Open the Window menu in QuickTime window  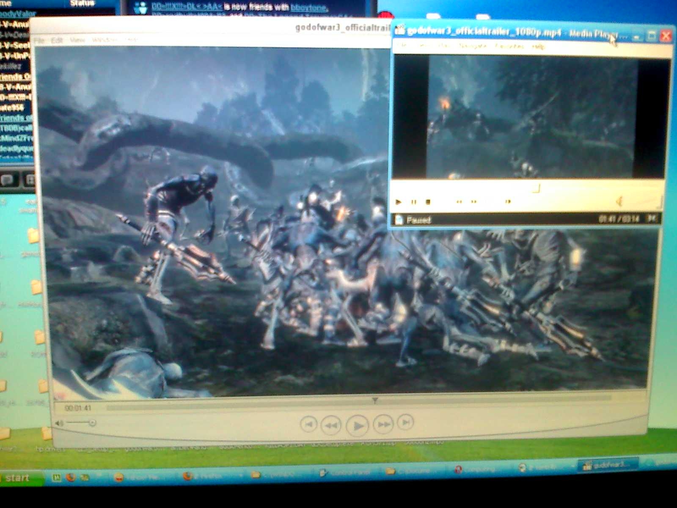tap(105, 40)
